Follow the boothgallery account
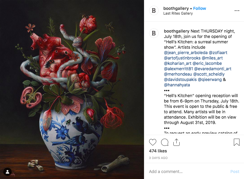The width and height of the screenshot is (244, 179). tap(199, 8)
